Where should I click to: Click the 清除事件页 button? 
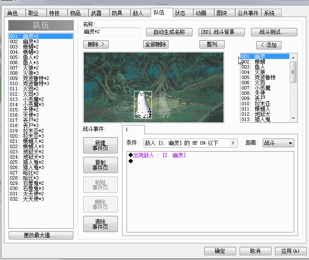100,224
